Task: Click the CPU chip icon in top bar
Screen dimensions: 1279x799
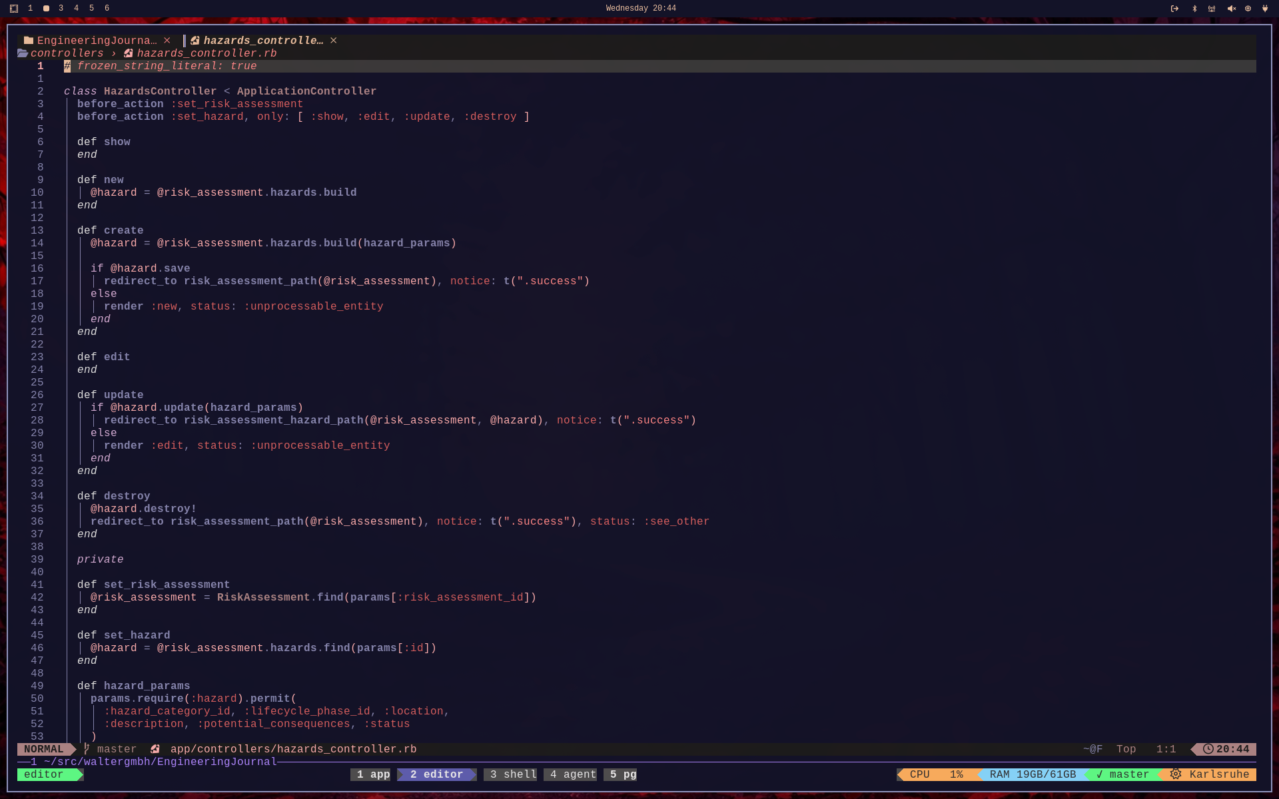Action: pos(1248,9)
